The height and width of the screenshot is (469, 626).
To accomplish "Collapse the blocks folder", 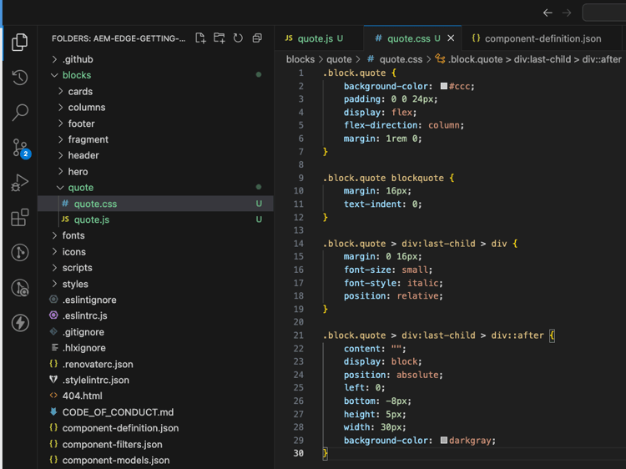I will tap(76, 75).
